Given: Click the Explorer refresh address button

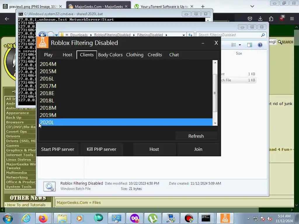Looking at the screenshot, I should (190, 35).
